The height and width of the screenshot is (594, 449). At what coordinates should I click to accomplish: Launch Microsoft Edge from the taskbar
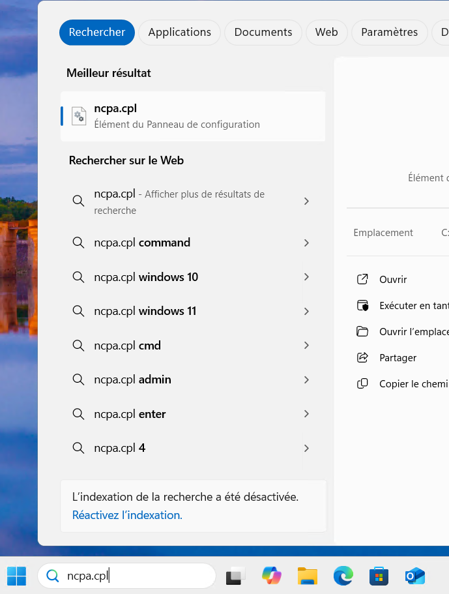(343, 576)
